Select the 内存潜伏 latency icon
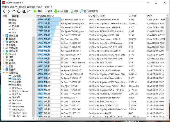Image resolution: width=170 pixels, height=122 pixels. (10, 85)
